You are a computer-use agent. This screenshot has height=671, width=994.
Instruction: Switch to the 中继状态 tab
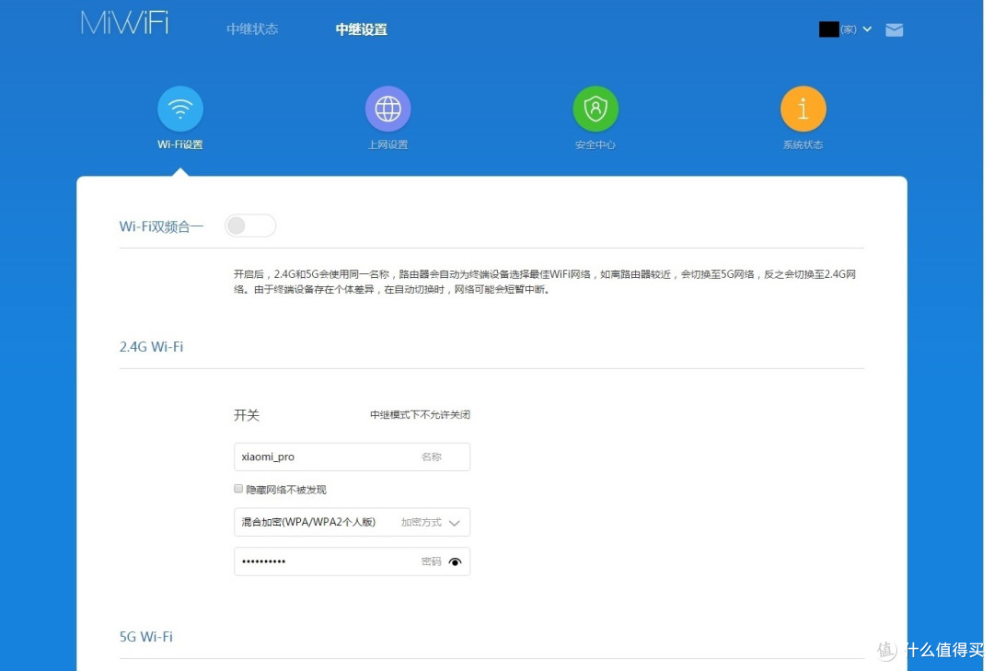(x=252, y=29)
